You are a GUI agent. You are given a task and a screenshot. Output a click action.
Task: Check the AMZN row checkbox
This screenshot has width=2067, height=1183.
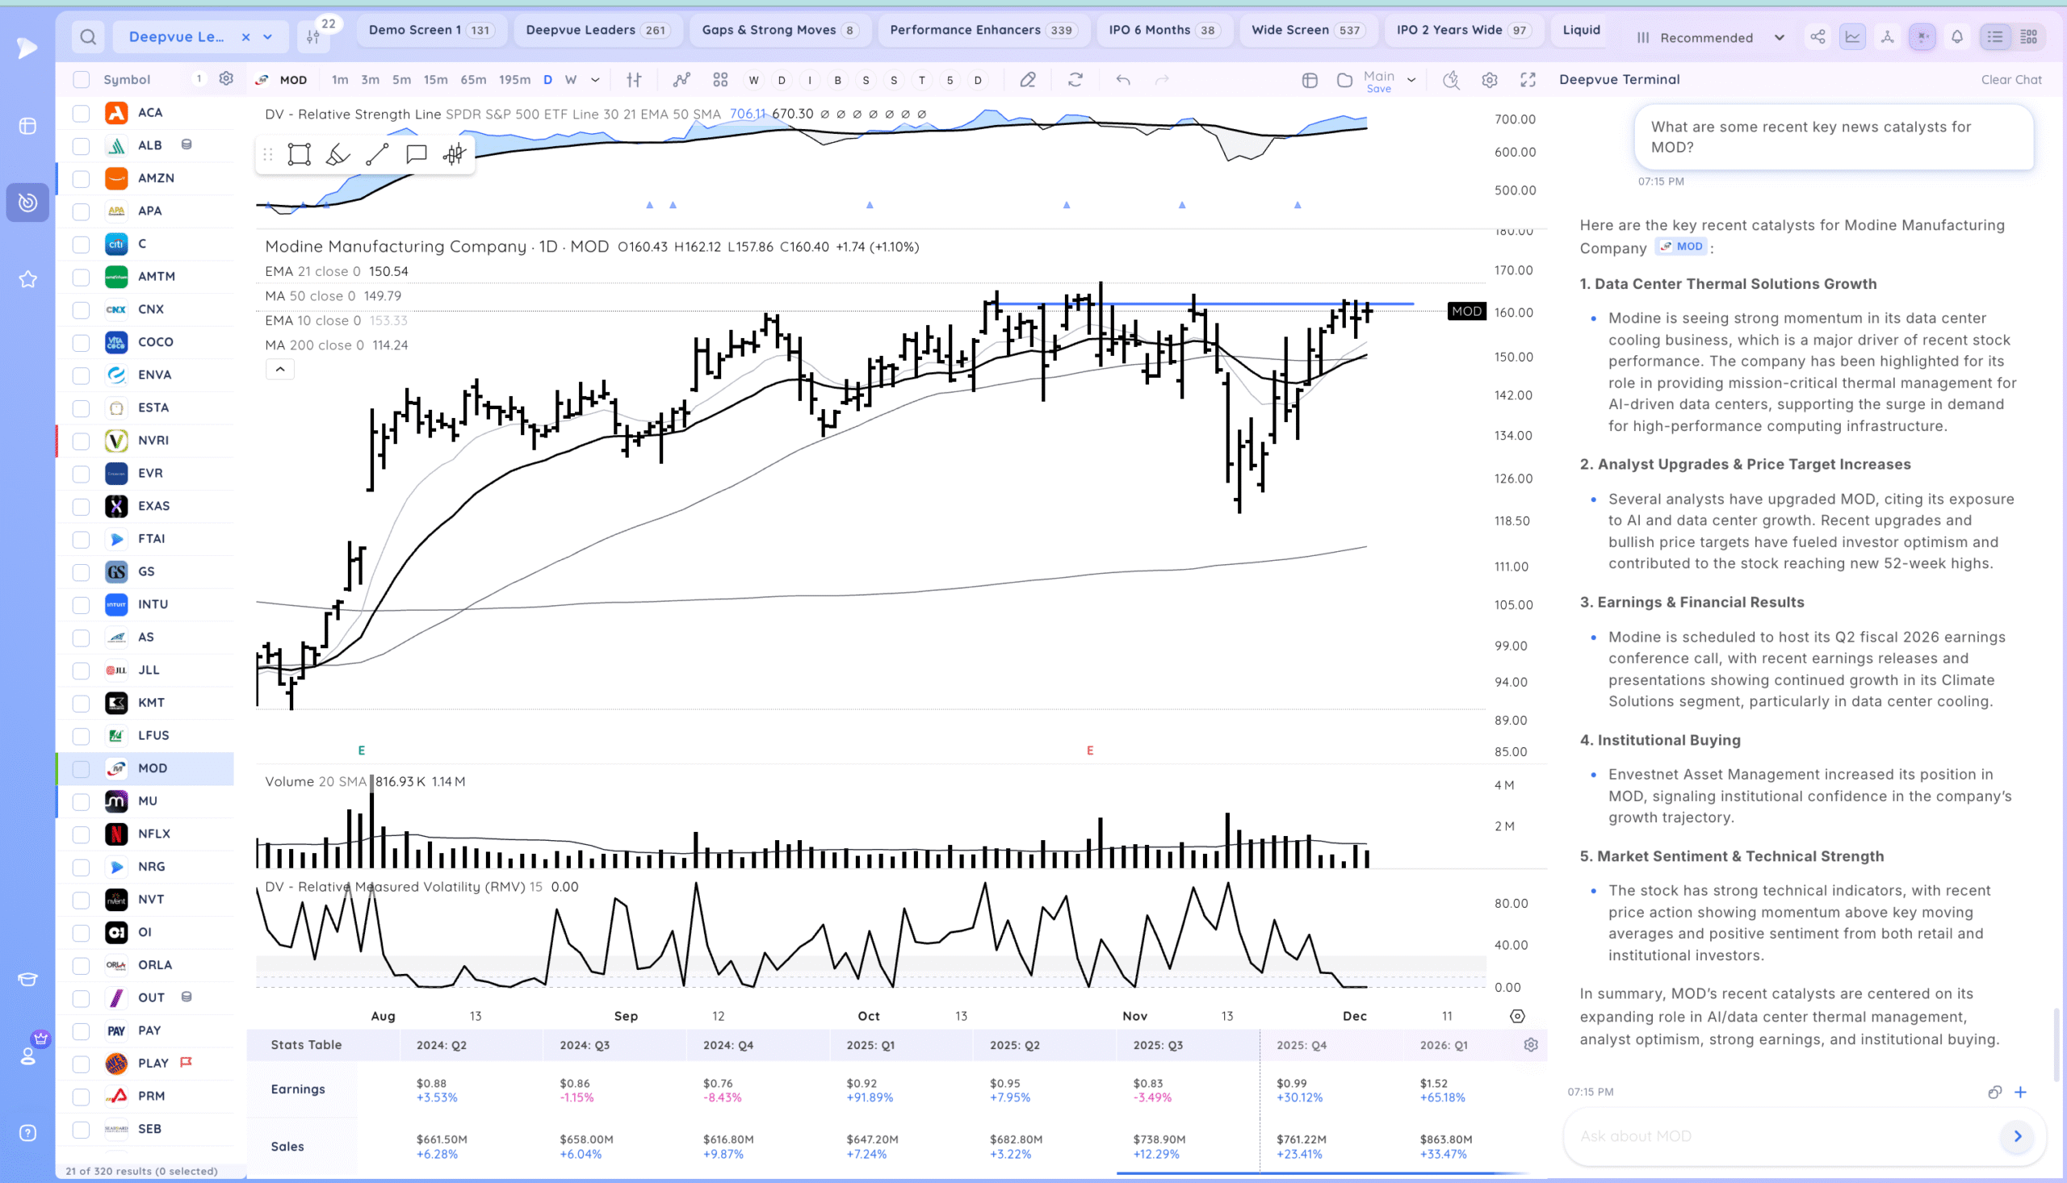coord(82,178)
